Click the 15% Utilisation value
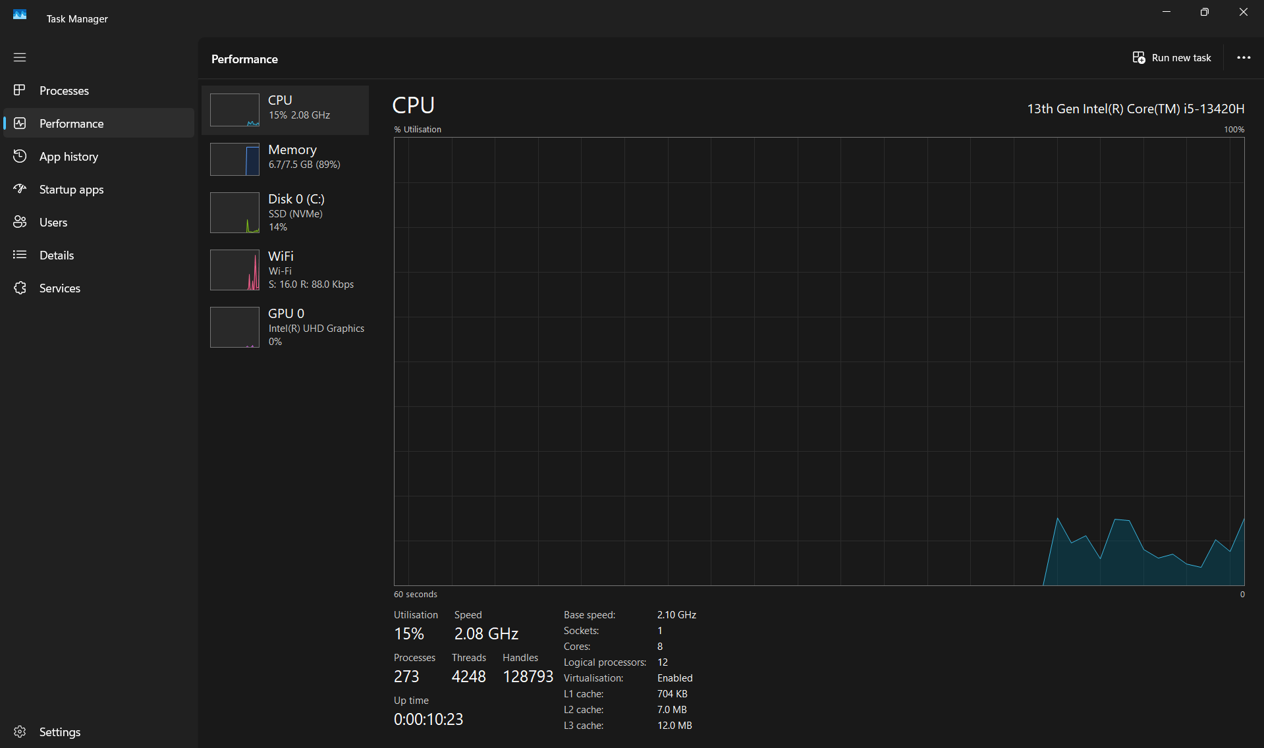This screenshot has width=1264, height=748. point(409,633)
